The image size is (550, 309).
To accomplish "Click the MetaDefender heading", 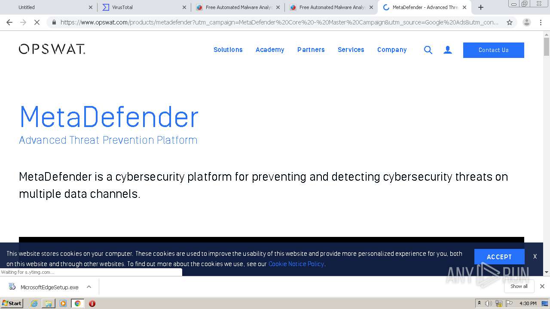I will (x=109, y=116).
